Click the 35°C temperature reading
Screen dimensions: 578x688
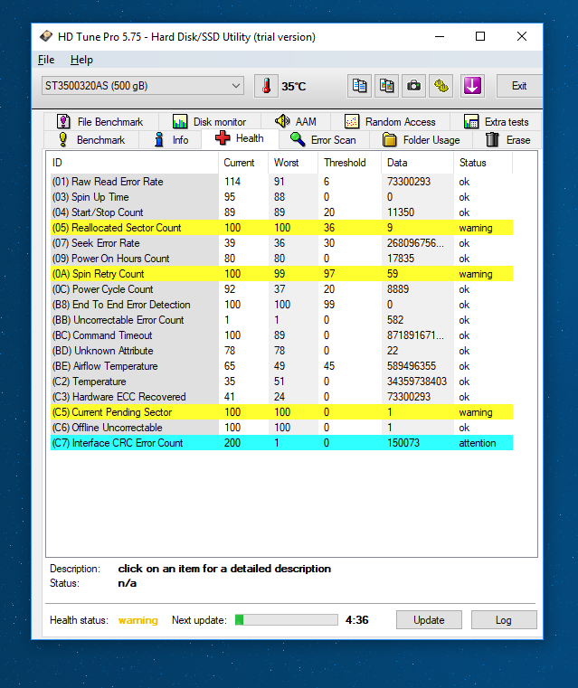(294, 87)
